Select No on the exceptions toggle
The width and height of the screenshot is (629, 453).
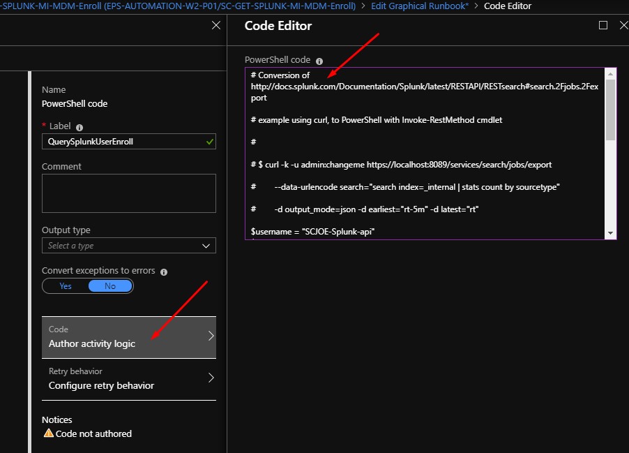110,285
